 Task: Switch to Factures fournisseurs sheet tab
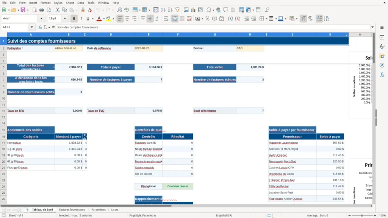pos(72,210)
